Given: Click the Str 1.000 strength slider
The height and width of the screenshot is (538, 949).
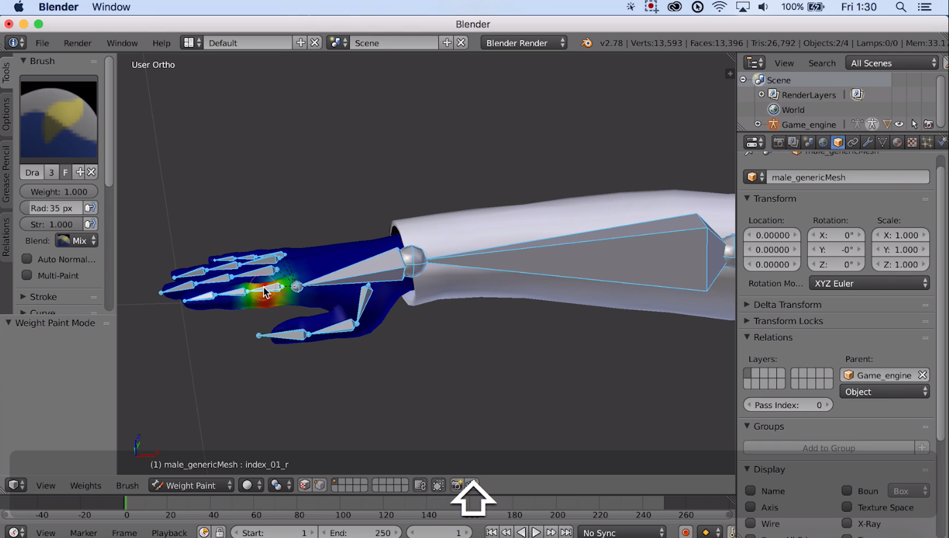Looking at the screenshot, I should (x=52, y=224).
